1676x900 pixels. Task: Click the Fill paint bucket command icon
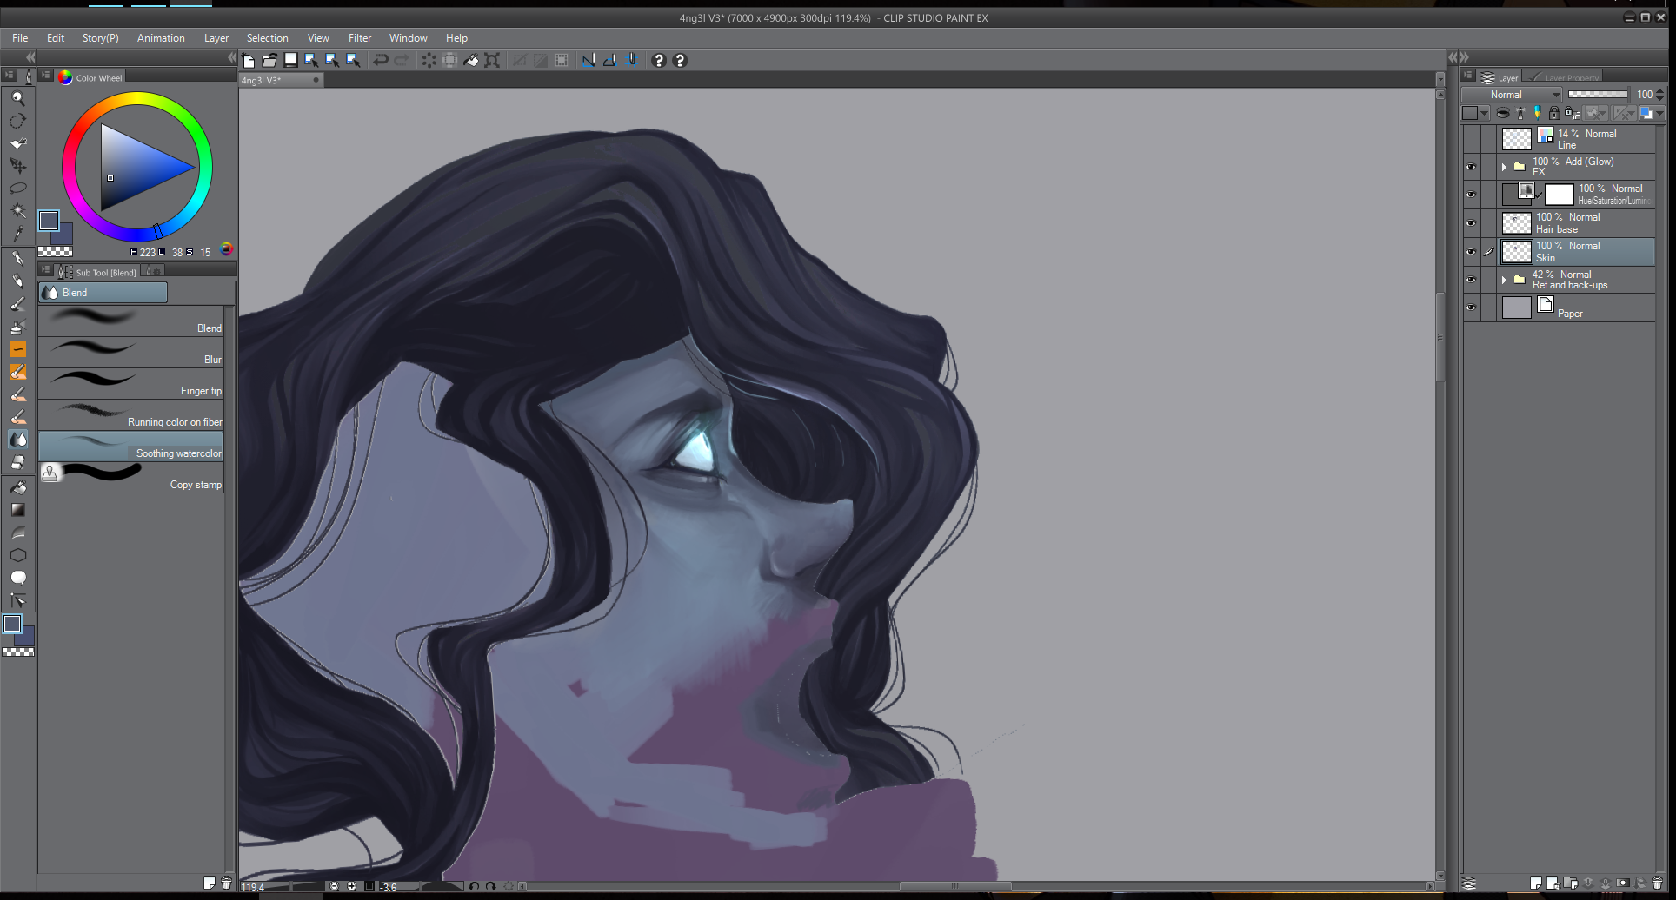[x=471, y=60]
